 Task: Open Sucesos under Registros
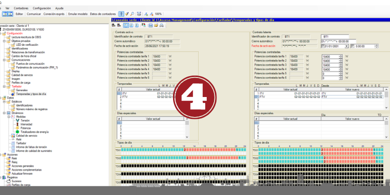pyautogui.click(x=17, y=181)
